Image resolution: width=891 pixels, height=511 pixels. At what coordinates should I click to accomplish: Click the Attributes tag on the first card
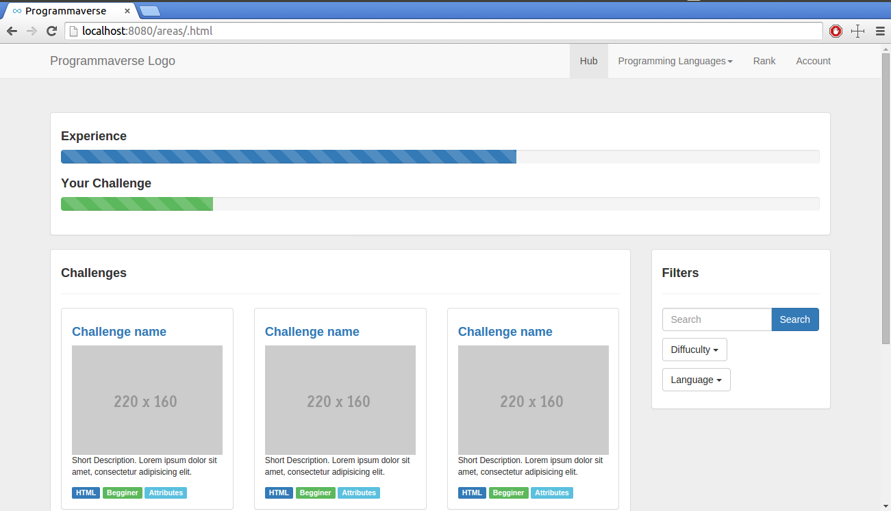click(166, 493)
